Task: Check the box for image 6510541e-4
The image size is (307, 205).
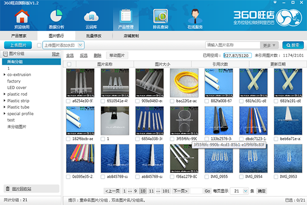Action: click(x=103, y=101)
